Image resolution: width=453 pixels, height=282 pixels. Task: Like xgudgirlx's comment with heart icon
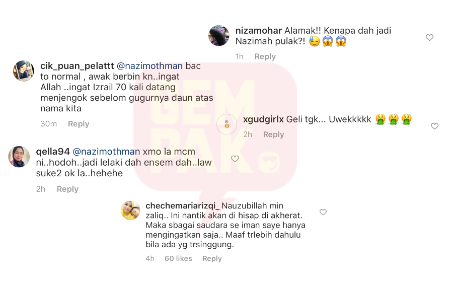pyautogui.click(x=434, y=126)
